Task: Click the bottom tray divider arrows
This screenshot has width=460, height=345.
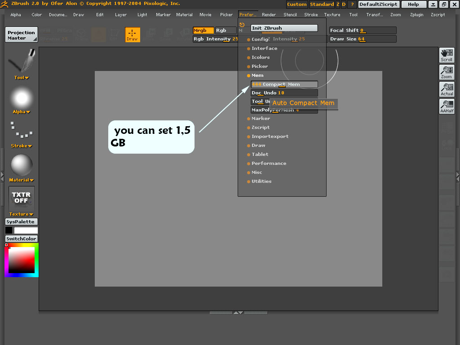Action: pos(238,313)
